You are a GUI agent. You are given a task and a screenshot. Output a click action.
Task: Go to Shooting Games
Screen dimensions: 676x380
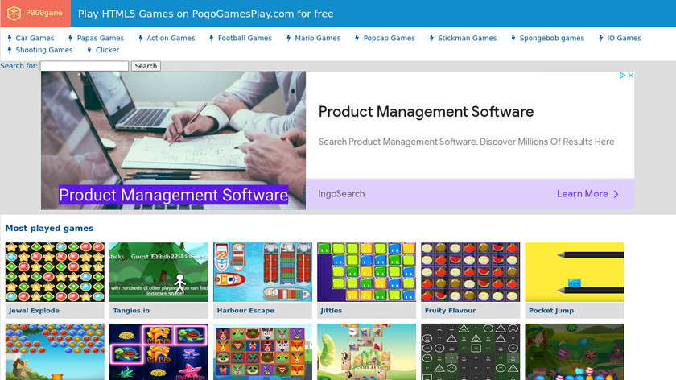tap(44, 50)
